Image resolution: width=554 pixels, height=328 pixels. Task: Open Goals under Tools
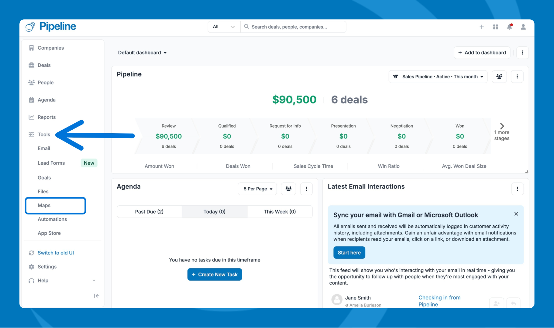point(44,178)
